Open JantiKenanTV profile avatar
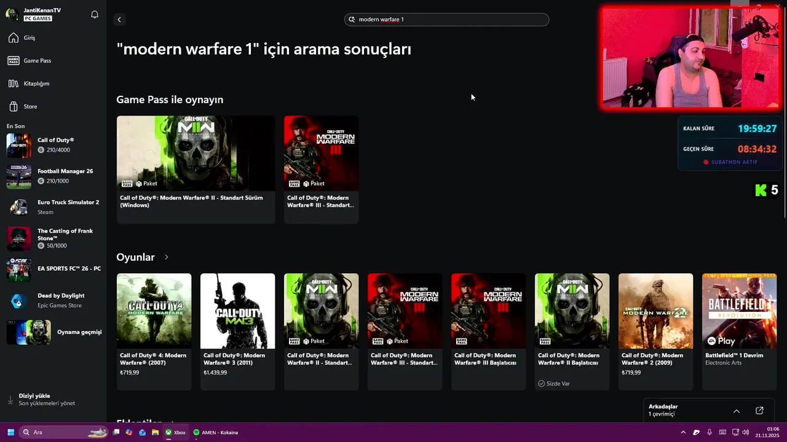Screen dimensions: 787x442 [x=12, y=14]
